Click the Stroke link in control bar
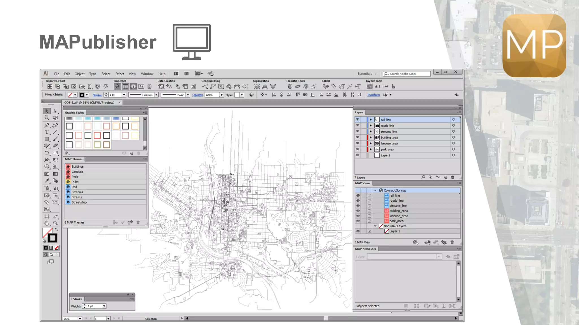This screenshot has width=579, height=325. 97,95
